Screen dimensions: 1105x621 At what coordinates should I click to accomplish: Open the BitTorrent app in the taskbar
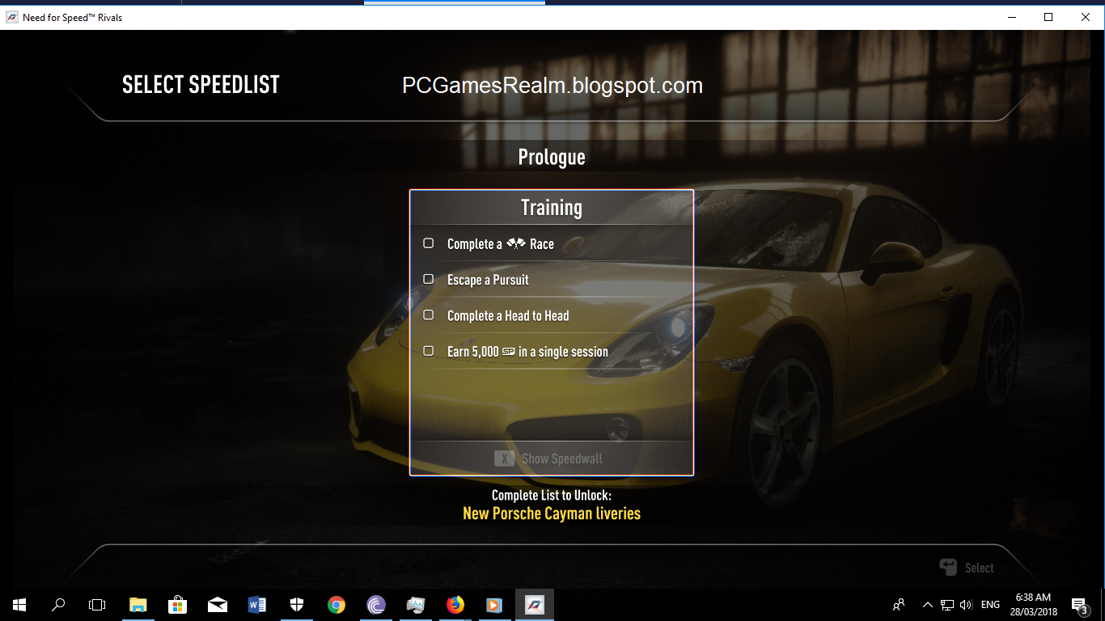(376, 605)
